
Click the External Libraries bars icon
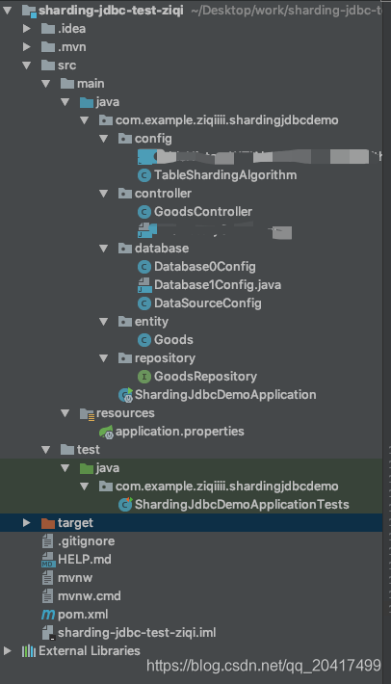(x=29, y=651)
